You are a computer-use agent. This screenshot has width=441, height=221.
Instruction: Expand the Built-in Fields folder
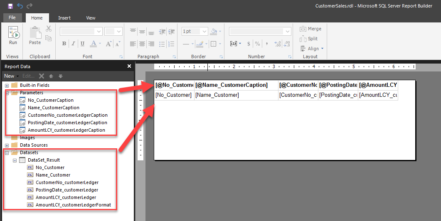point(7,86)
